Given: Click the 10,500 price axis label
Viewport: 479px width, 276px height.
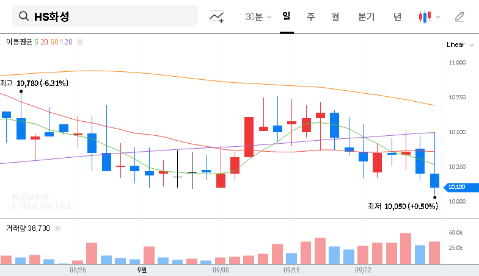Looking at the screenshot, I should [457, 132].
